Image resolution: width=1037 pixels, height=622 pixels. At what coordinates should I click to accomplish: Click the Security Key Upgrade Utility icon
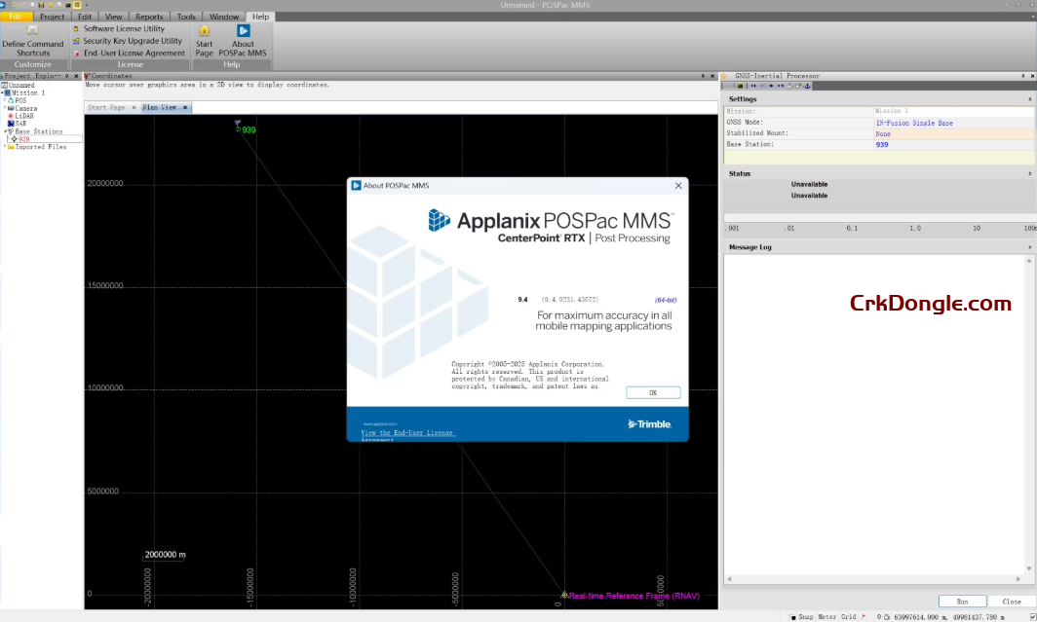pyautogui.click(x=76, y=41)
